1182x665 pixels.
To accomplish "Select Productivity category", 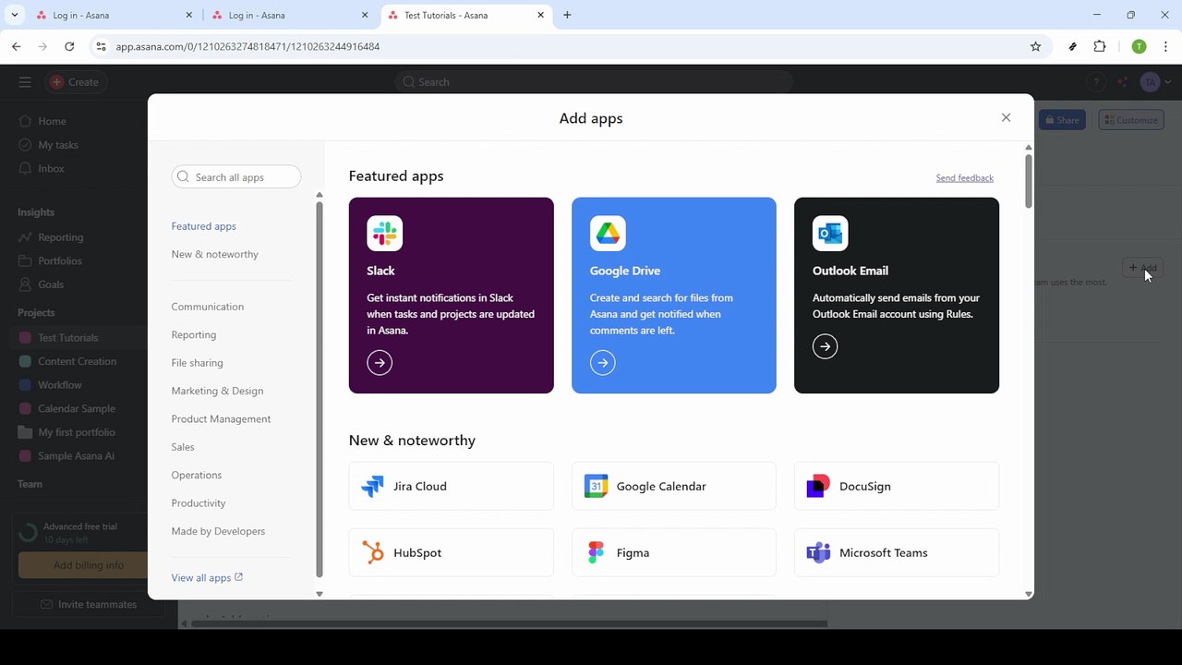I will (199, 503).
